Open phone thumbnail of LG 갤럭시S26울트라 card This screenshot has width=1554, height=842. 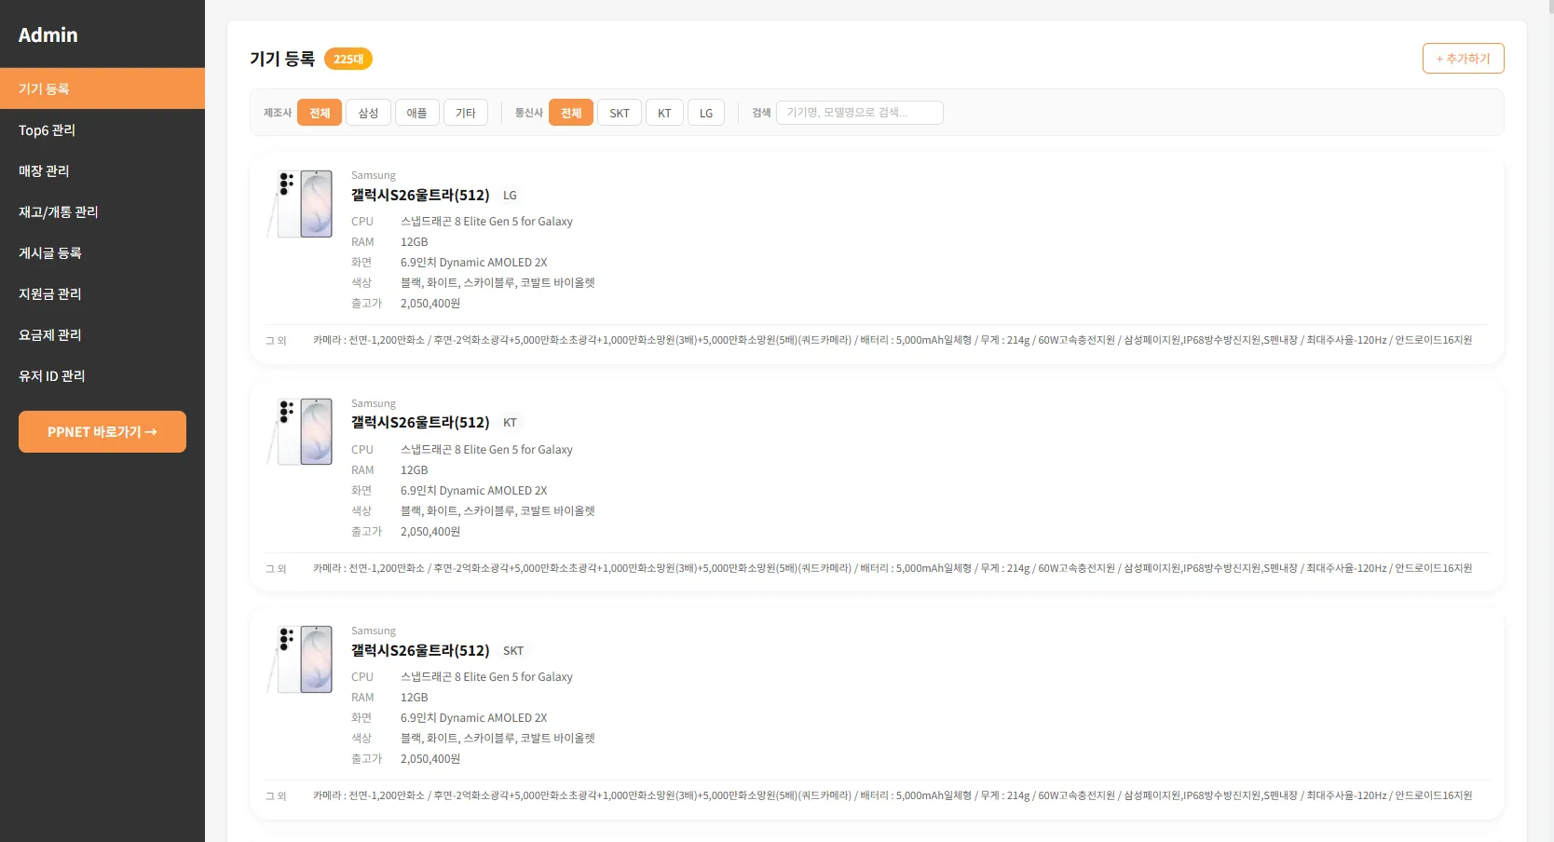(301, 204)
